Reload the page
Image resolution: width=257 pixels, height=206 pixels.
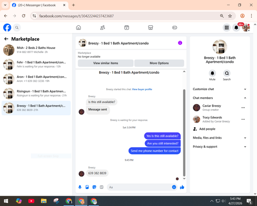click(24, 16)
